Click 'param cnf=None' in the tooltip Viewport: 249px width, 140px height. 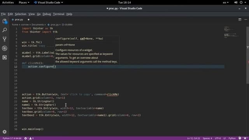click(65, 45)
